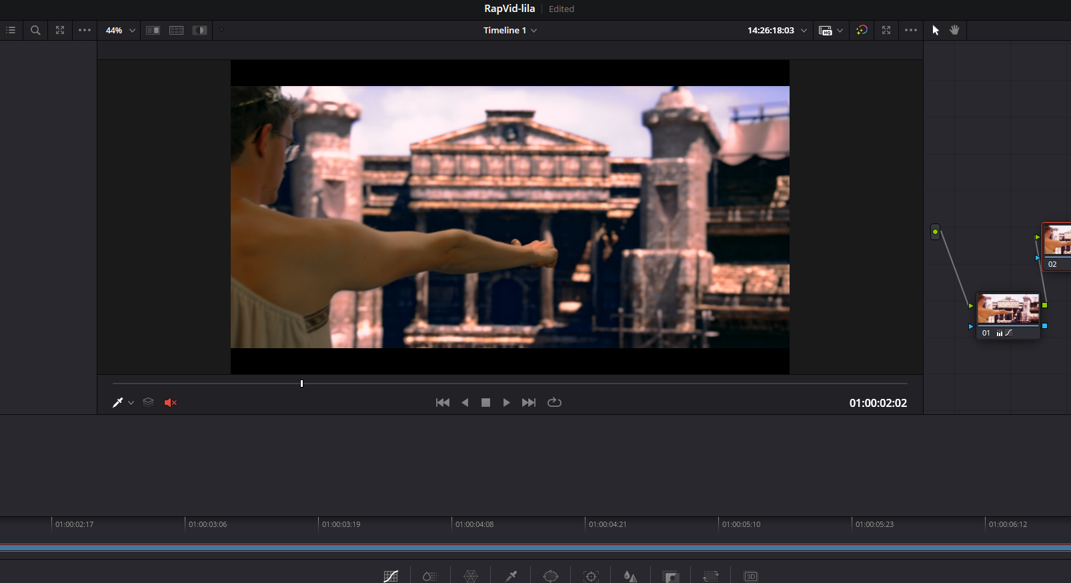
Task: Click the viewer scrubber playhead
Action: click(301, 384)
